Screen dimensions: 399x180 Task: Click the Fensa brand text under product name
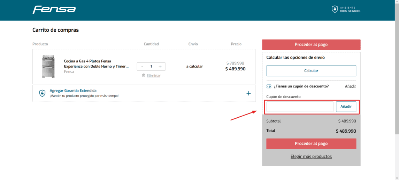point(69,72)
